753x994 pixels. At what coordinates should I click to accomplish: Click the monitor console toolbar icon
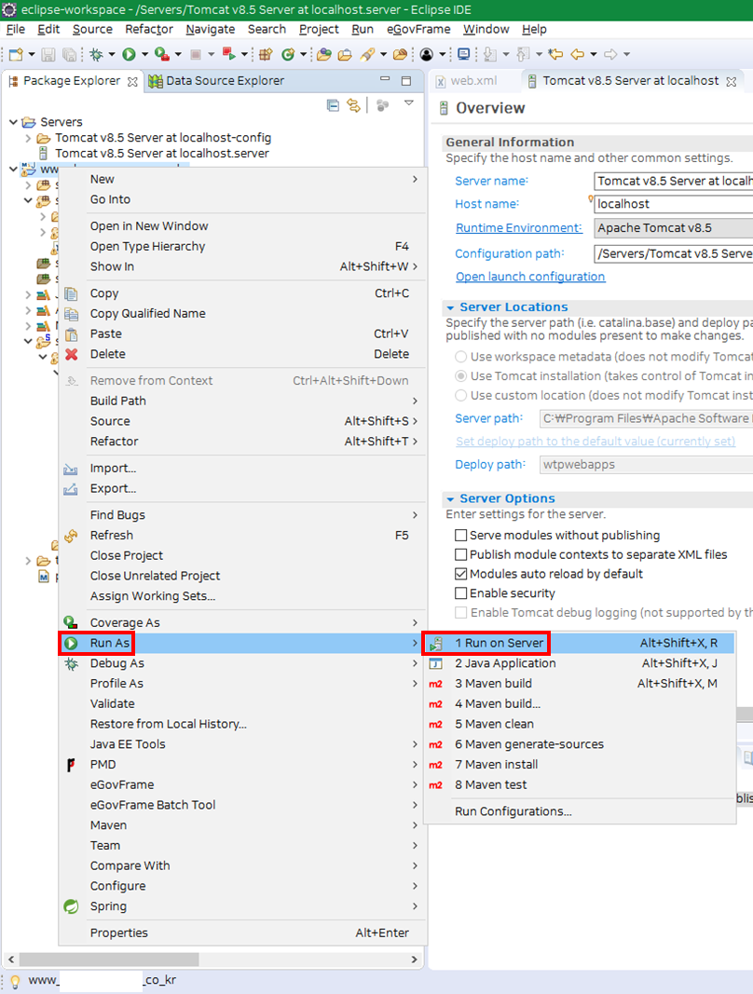click(464, 55)
